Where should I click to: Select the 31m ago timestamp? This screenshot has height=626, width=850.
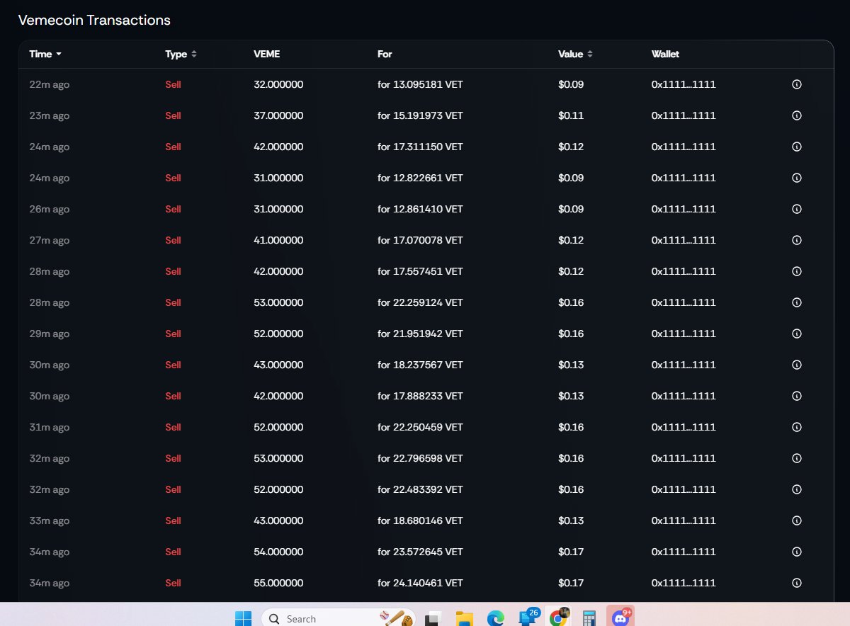click(x=50, y=428)
